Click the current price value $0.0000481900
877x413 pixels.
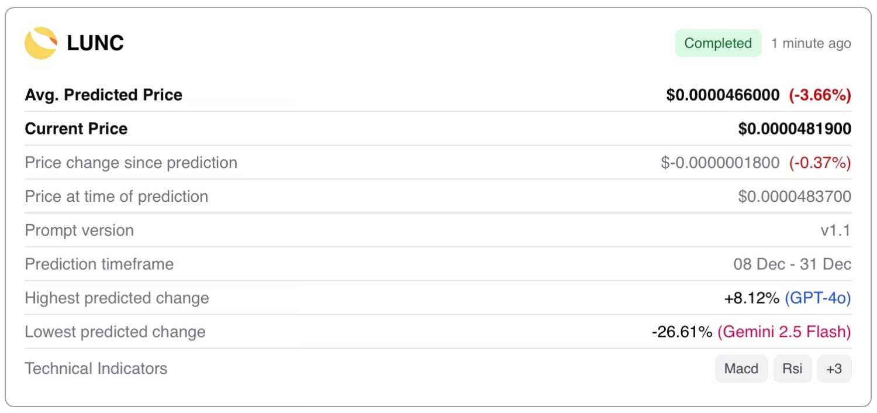coord(795,129)
